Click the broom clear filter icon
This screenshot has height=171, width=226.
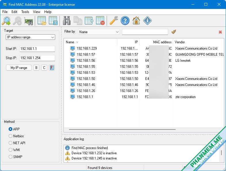click(x=174, y=32)
